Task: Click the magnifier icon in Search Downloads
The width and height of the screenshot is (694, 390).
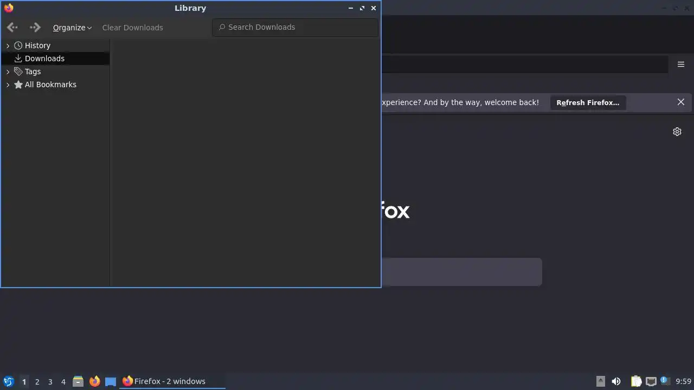Action: tap(222, 27)
